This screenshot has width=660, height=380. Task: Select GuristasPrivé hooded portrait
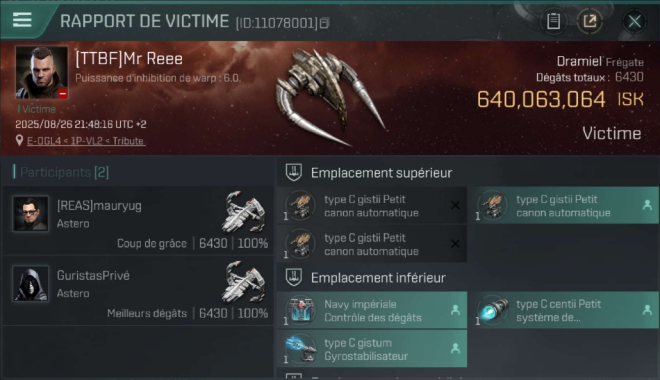[30, 284]
